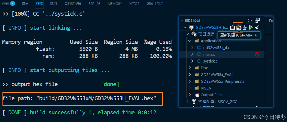
Task: Expand the 构建配置 : RISCV_GCC node
Action: [187, 101]
